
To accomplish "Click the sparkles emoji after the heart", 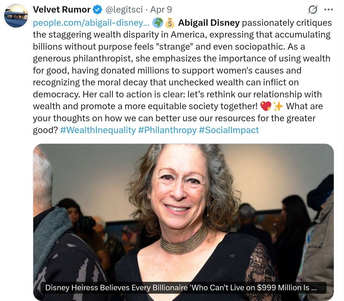I will point(278,106).
